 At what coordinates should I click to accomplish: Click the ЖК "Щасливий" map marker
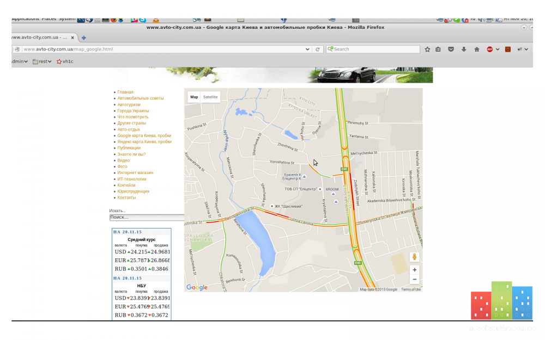272,206
